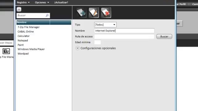Image resolution: width=198 pixels, height=111 pixels.
Task: Sort list by Nombre column header
Action: (33, 22)
